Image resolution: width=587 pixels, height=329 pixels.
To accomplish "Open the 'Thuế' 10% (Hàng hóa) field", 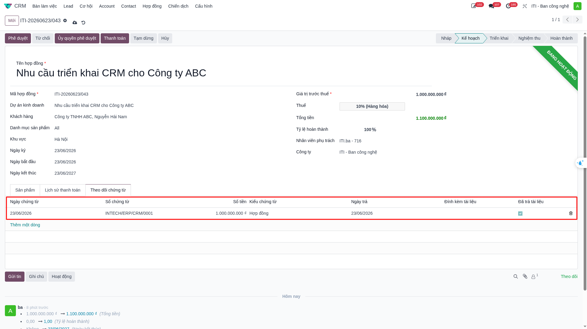I will (372, 106).
